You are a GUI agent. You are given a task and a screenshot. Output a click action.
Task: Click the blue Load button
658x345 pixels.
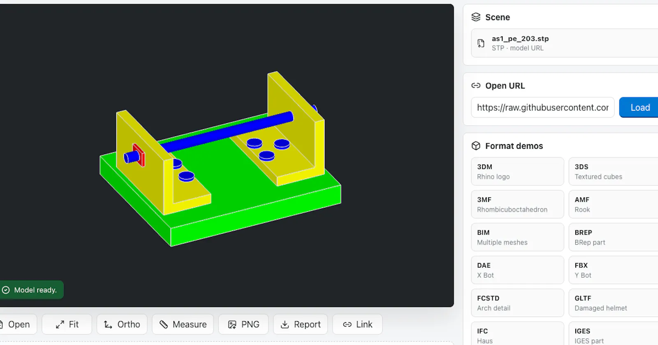pyautogui.click(x=639, y=108)
